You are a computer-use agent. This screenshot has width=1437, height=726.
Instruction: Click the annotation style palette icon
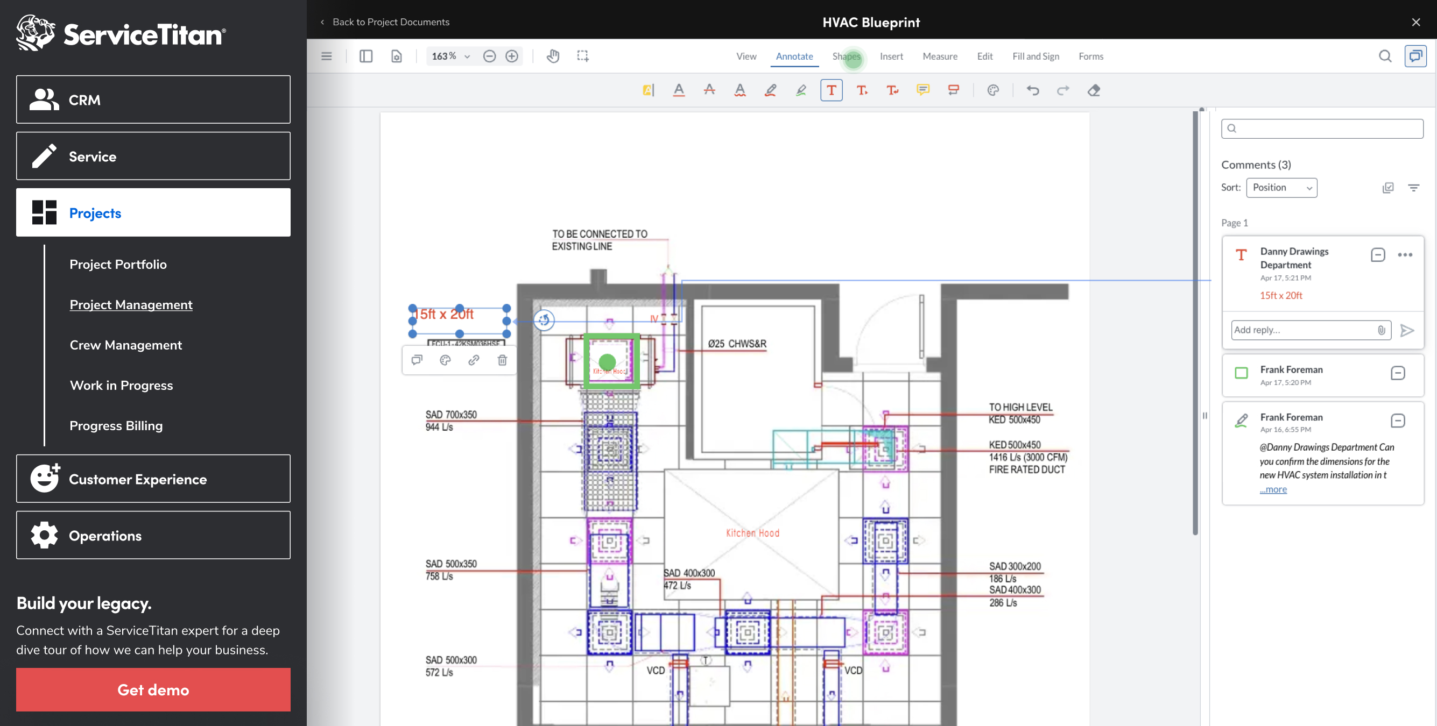[445, 360]
